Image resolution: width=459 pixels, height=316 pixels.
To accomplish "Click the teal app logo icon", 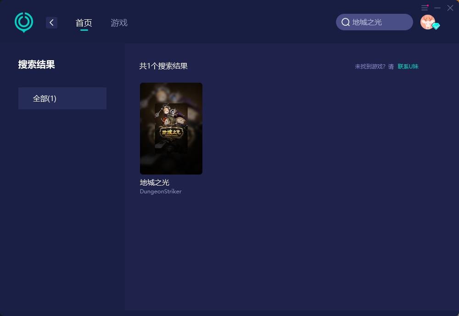I will point(24,22).
